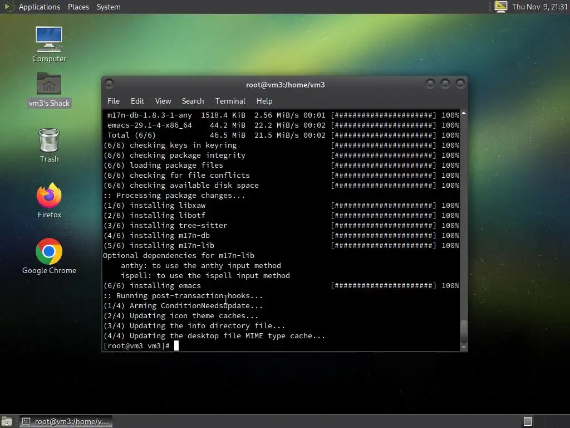570x428 pixels.
Task: Click the display tray icon beside the clock
Action: pos(500,7)
